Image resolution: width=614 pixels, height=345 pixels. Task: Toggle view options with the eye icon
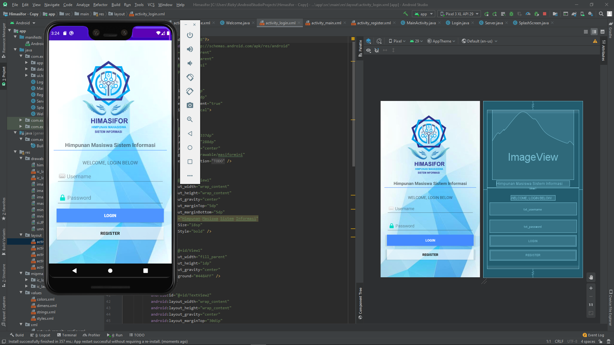368,50
